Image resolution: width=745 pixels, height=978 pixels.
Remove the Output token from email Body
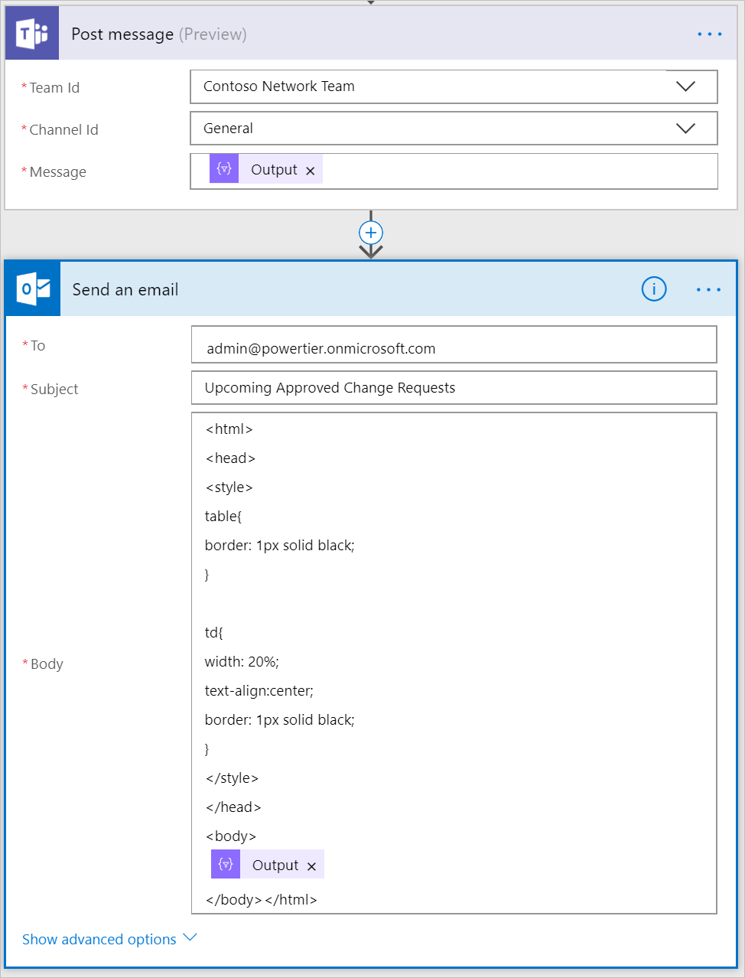point(311,866)
